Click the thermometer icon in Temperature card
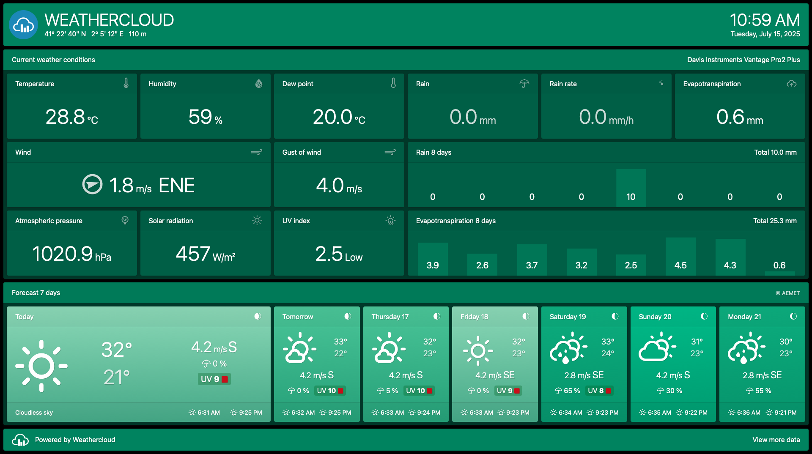 [x=126, y=83]
